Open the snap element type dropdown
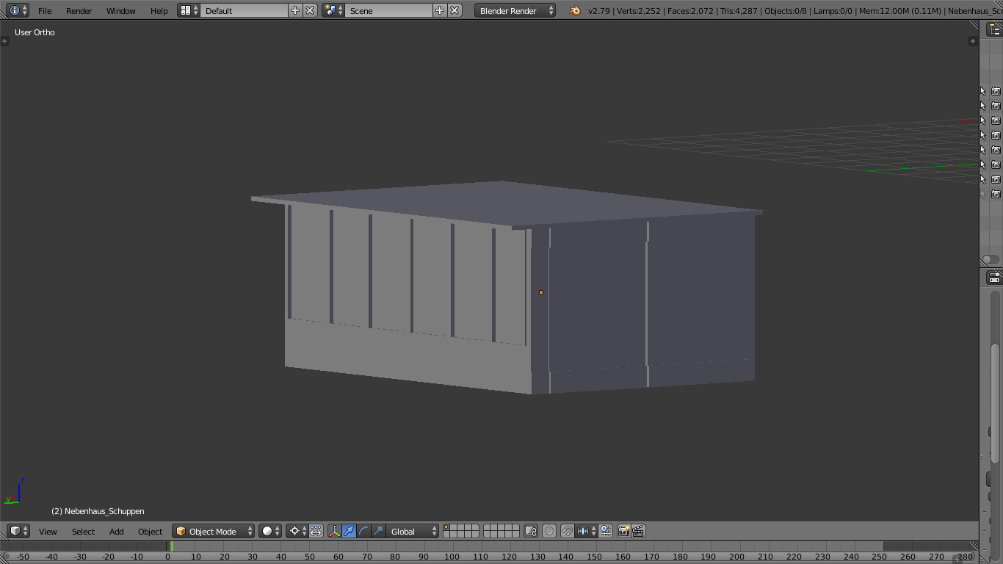The height and width of the screenshot is (564, 1003). 586,531
